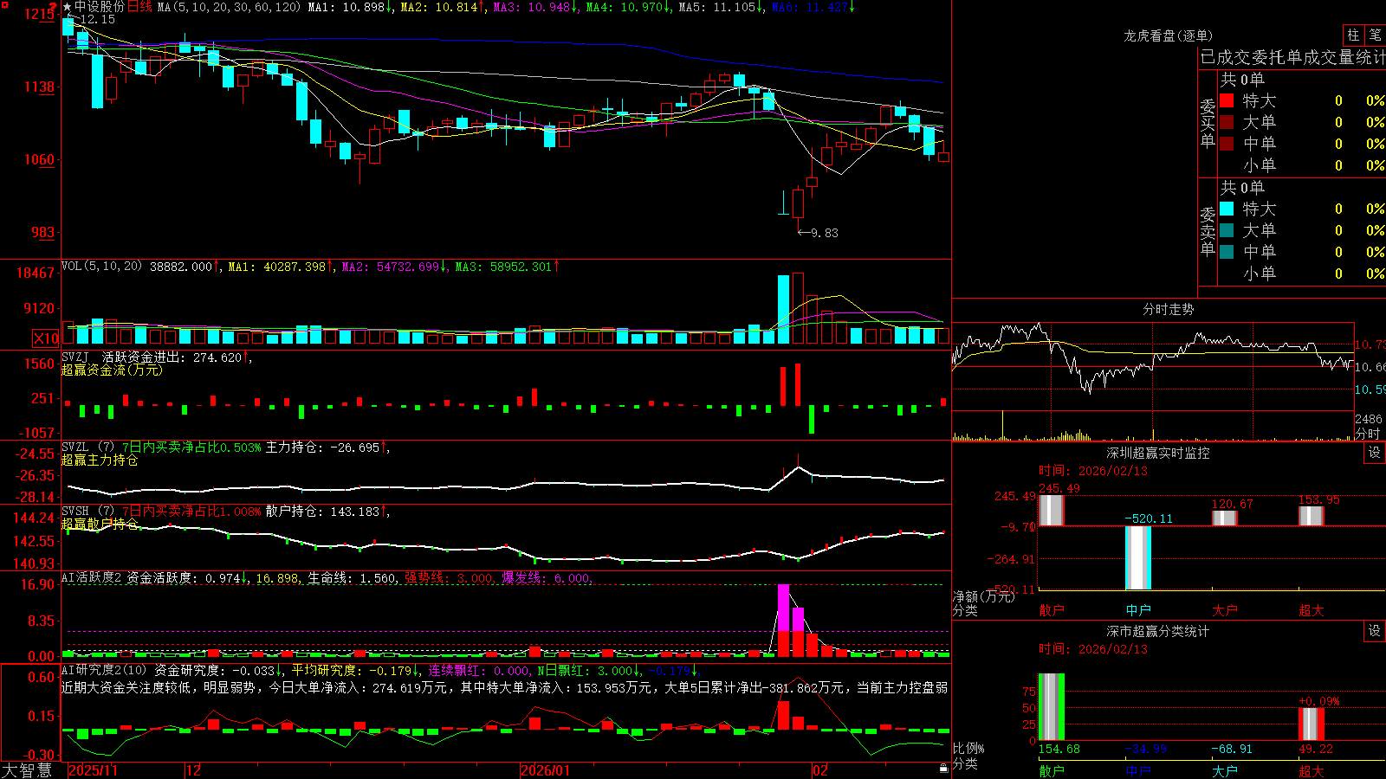The height and width of the screenshot is (779, 1386).
Task: Click the 委卖单 特大 cyan color swatch
Action: point(1227,209)
